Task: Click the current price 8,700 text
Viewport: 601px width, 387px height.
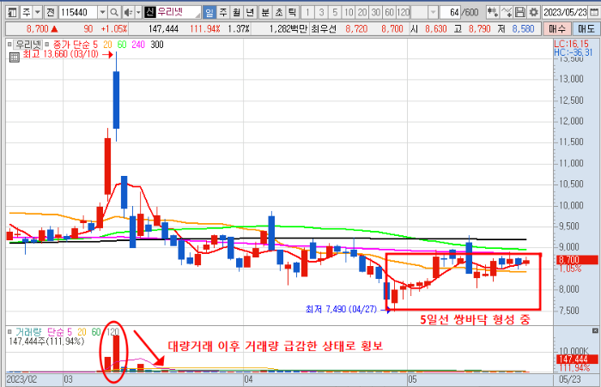Action: tap(37, 28)
